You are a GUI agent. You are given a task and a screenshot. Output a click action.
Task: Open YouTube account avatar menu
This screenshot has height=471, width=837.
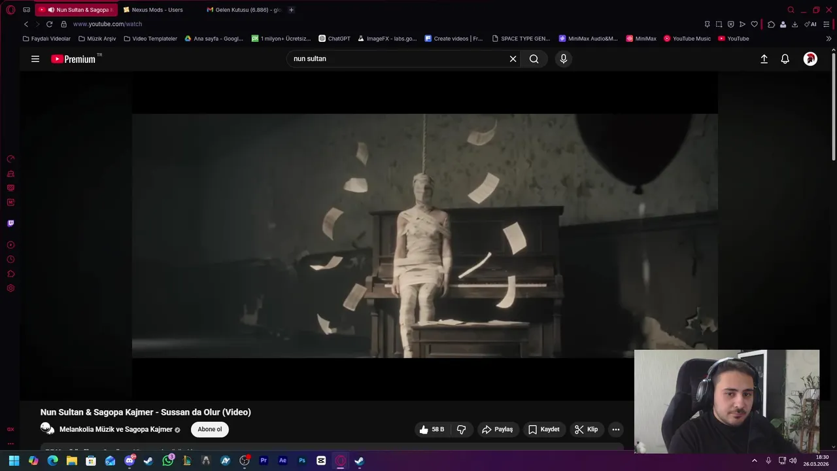click(x=810, y=59)
